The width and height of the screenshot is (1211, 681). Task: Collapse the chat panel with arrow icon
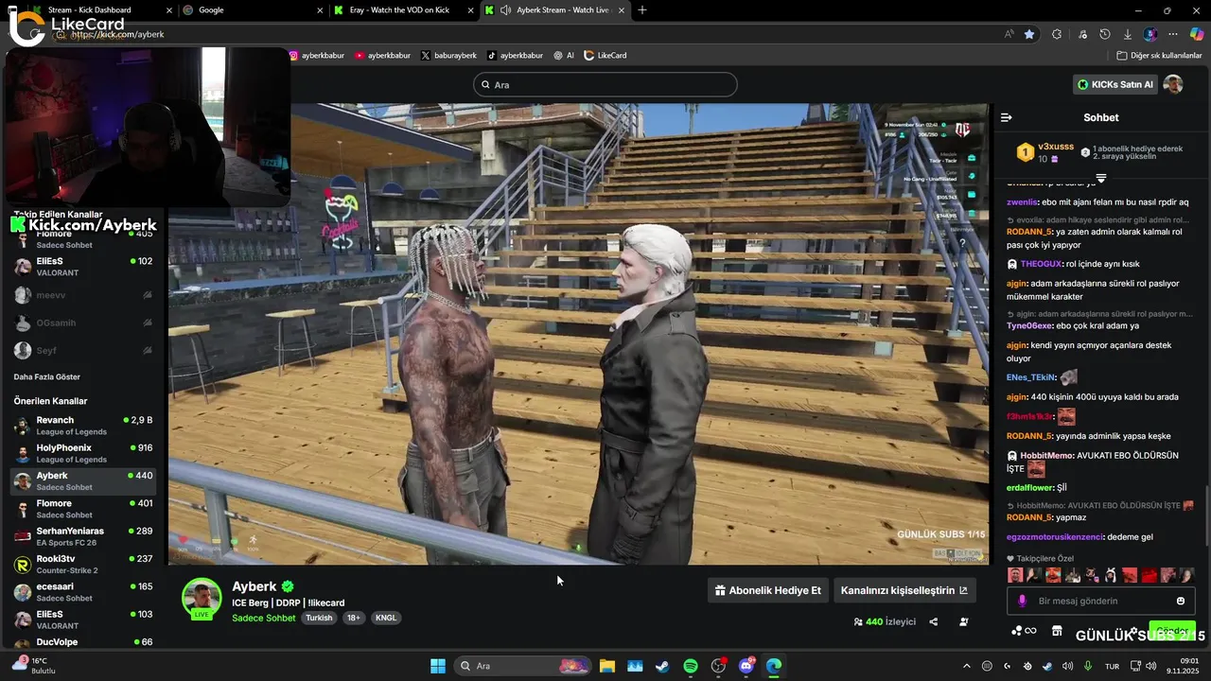click(x=1006, y=117)
